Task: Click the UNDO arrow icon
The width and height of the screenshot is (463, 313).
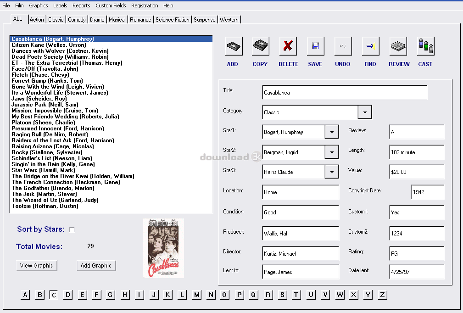Action: pyautogui.click(x=343, y=46)
